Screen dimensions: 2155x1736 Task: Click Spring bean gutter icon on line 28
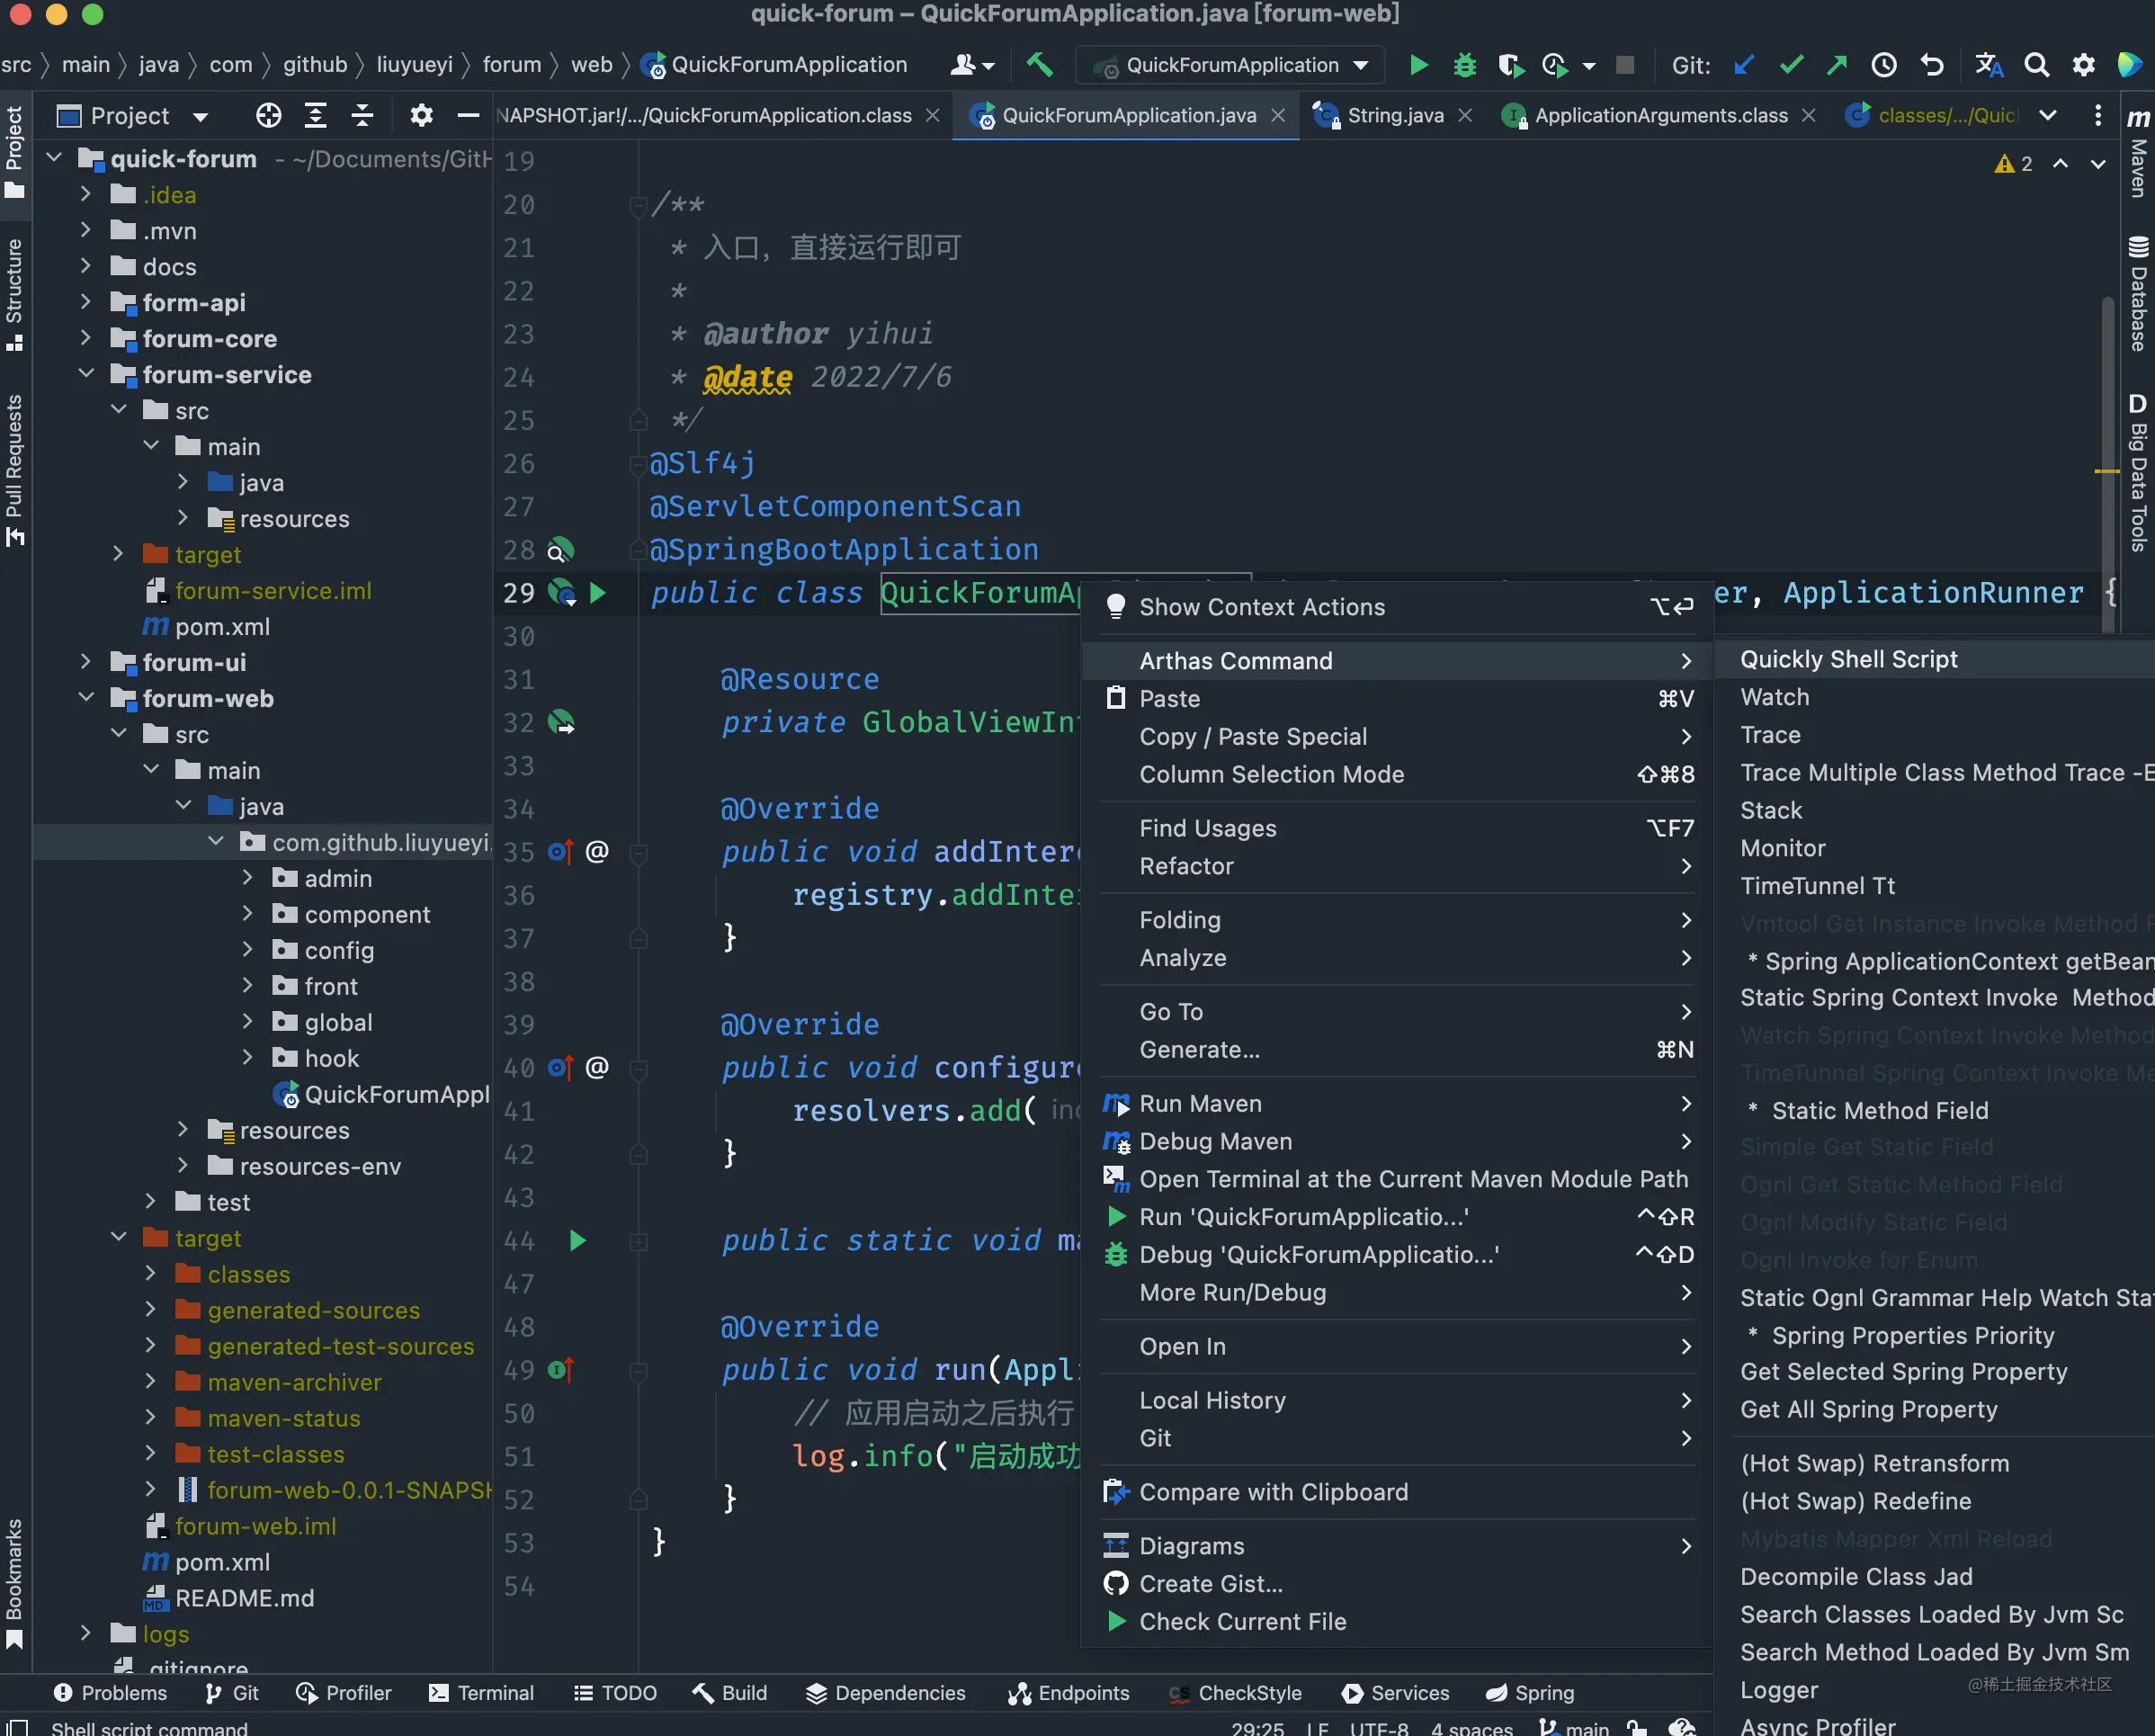tap(561, 550)
